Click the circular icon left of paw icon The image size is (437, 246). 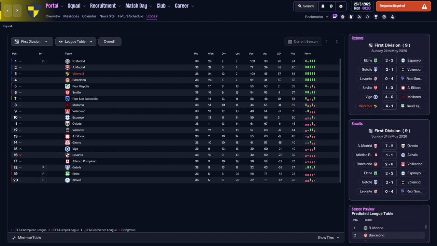tap(384, 17)
